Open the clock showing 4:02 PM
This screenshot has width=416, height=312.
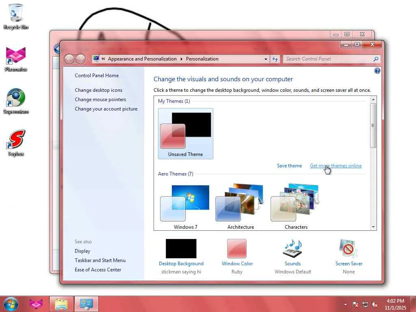tap(395, 304)
